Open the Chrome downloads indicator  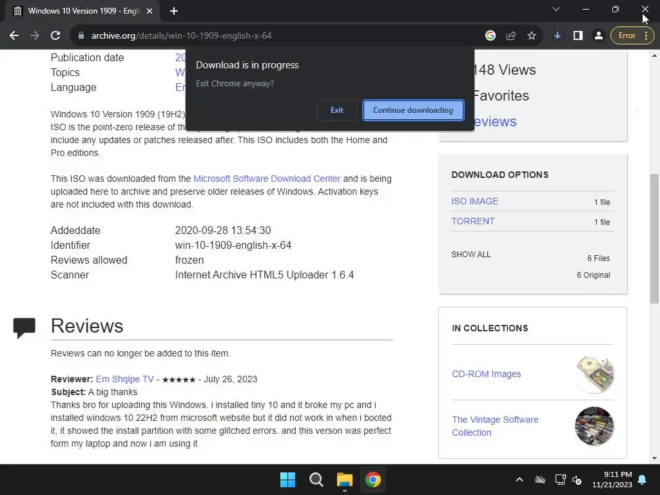(x=558, y=36)
